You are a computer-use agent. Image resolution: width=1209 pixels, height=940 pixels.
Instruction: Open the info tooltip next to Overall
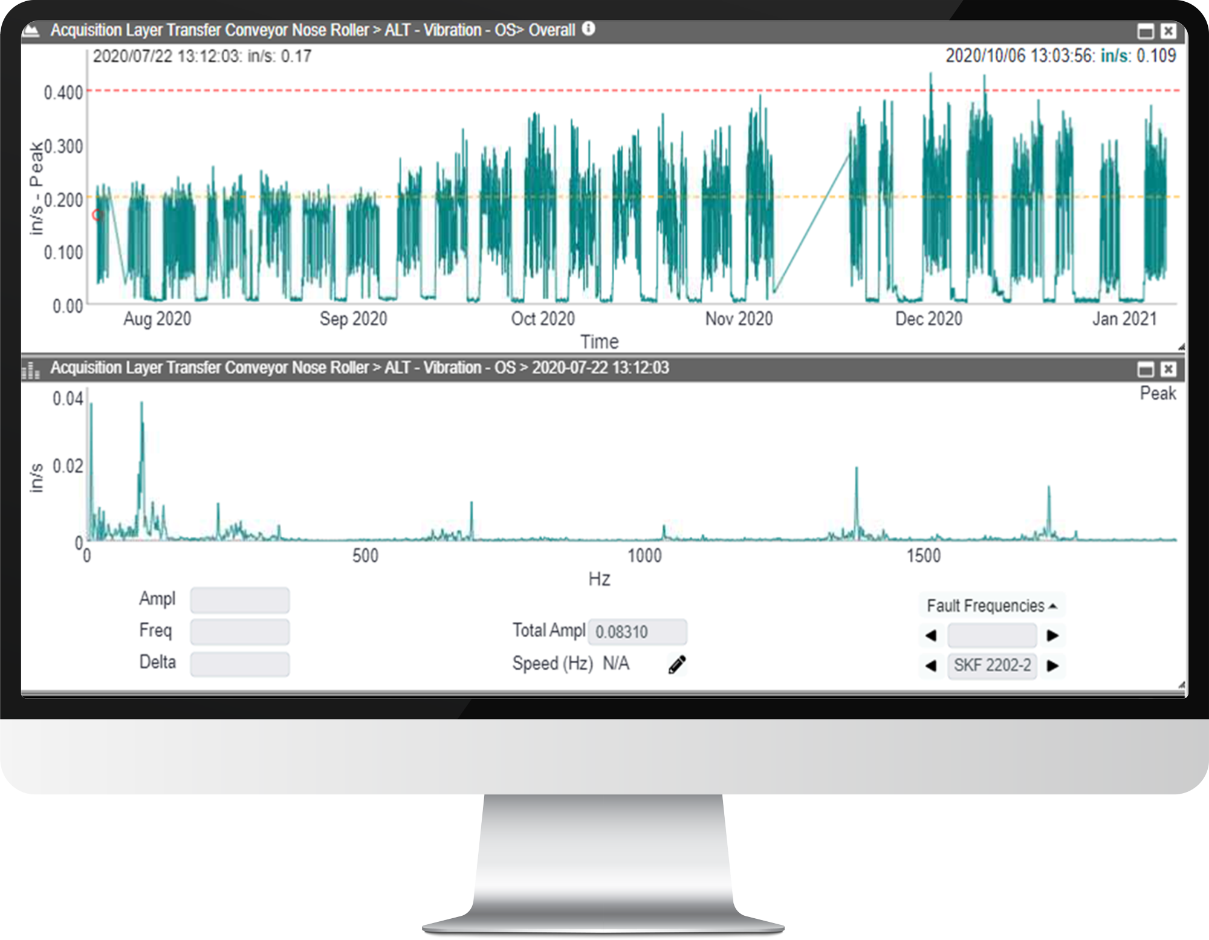pos(589,28)
